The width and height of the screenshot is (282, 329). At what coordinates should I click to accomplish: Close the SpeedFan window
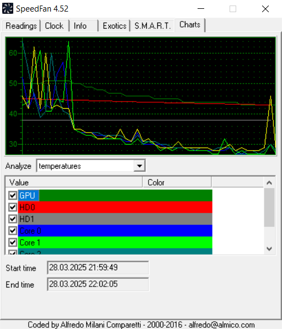265,9
